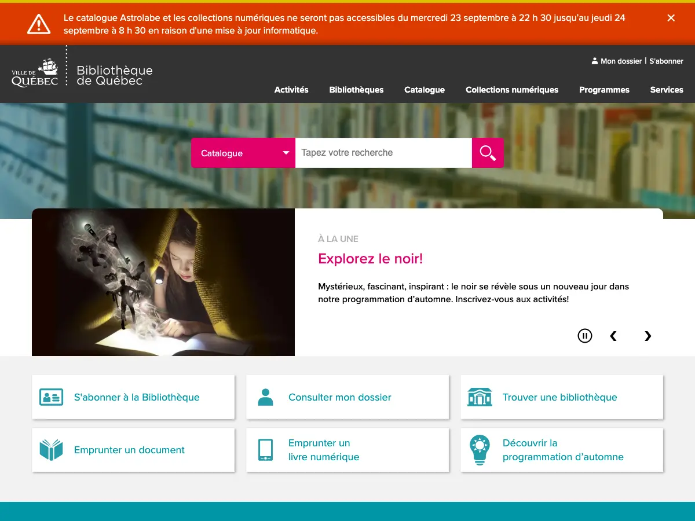Click the person icon beside Mon dossier
The image size is (695, 521).
pyautogui.click(x=594, y=61)
